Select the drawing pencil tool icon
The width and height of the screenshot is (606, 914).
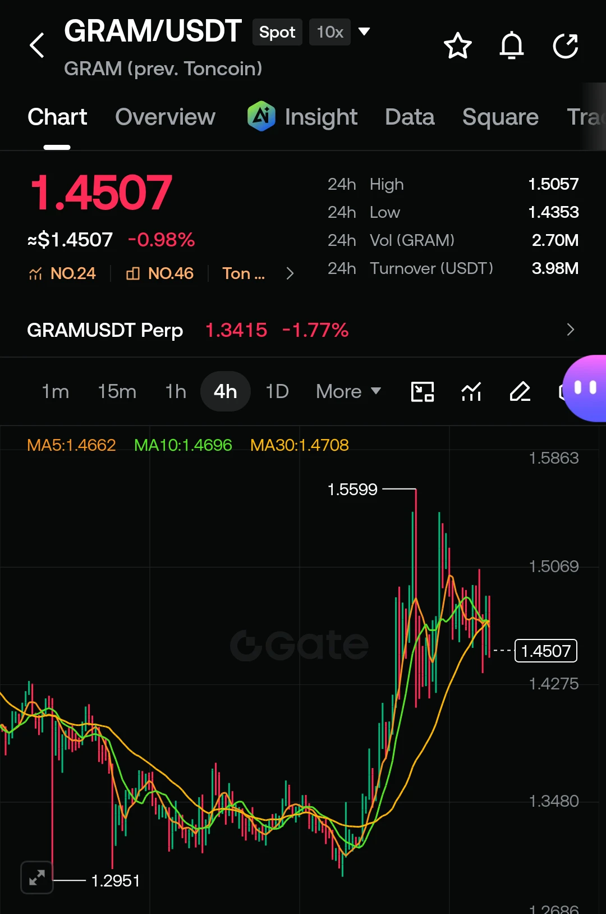(x=520, y=391)
